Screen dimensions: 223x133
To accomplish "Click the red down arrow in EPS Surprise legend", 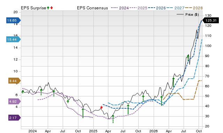I will 52,8.
